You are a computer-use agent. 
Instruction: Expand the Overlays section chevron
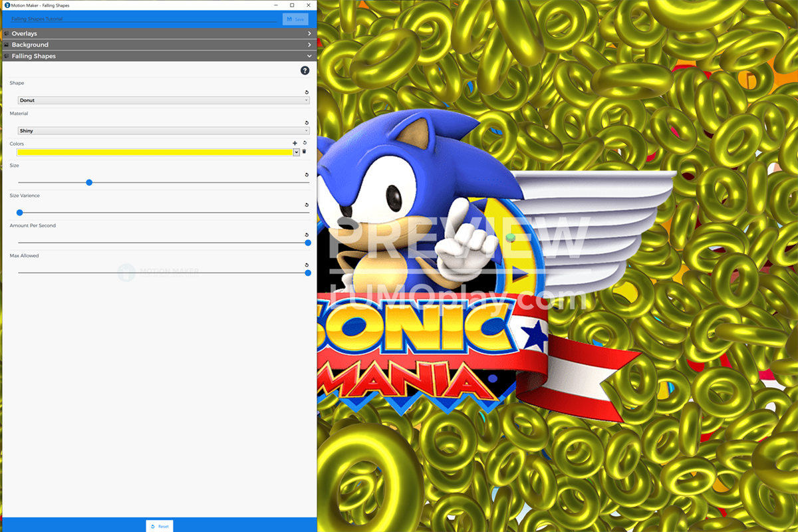point(309,33)
